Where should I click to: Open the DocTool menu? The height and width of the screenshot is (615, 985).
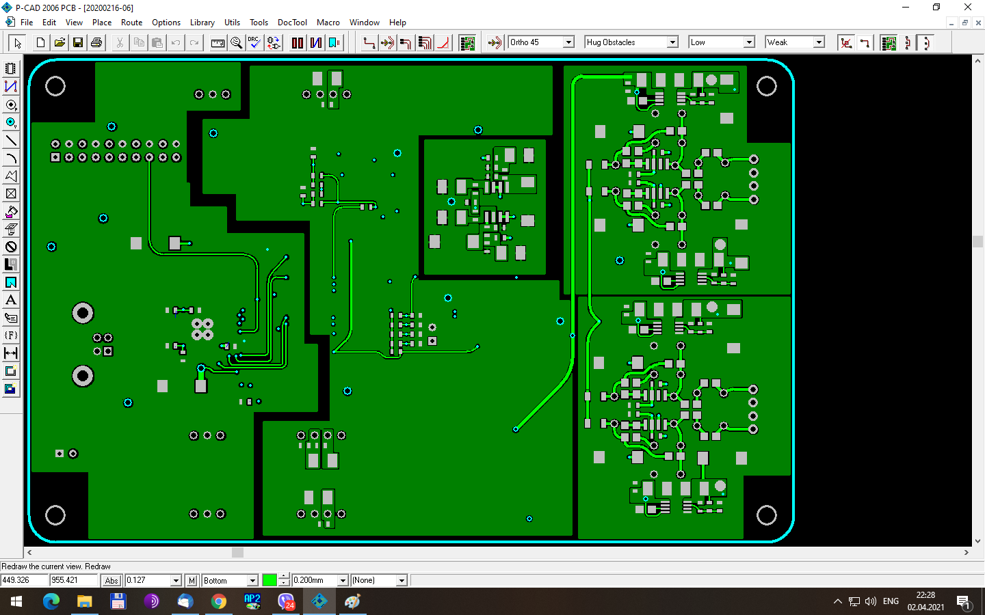point(292,23)
